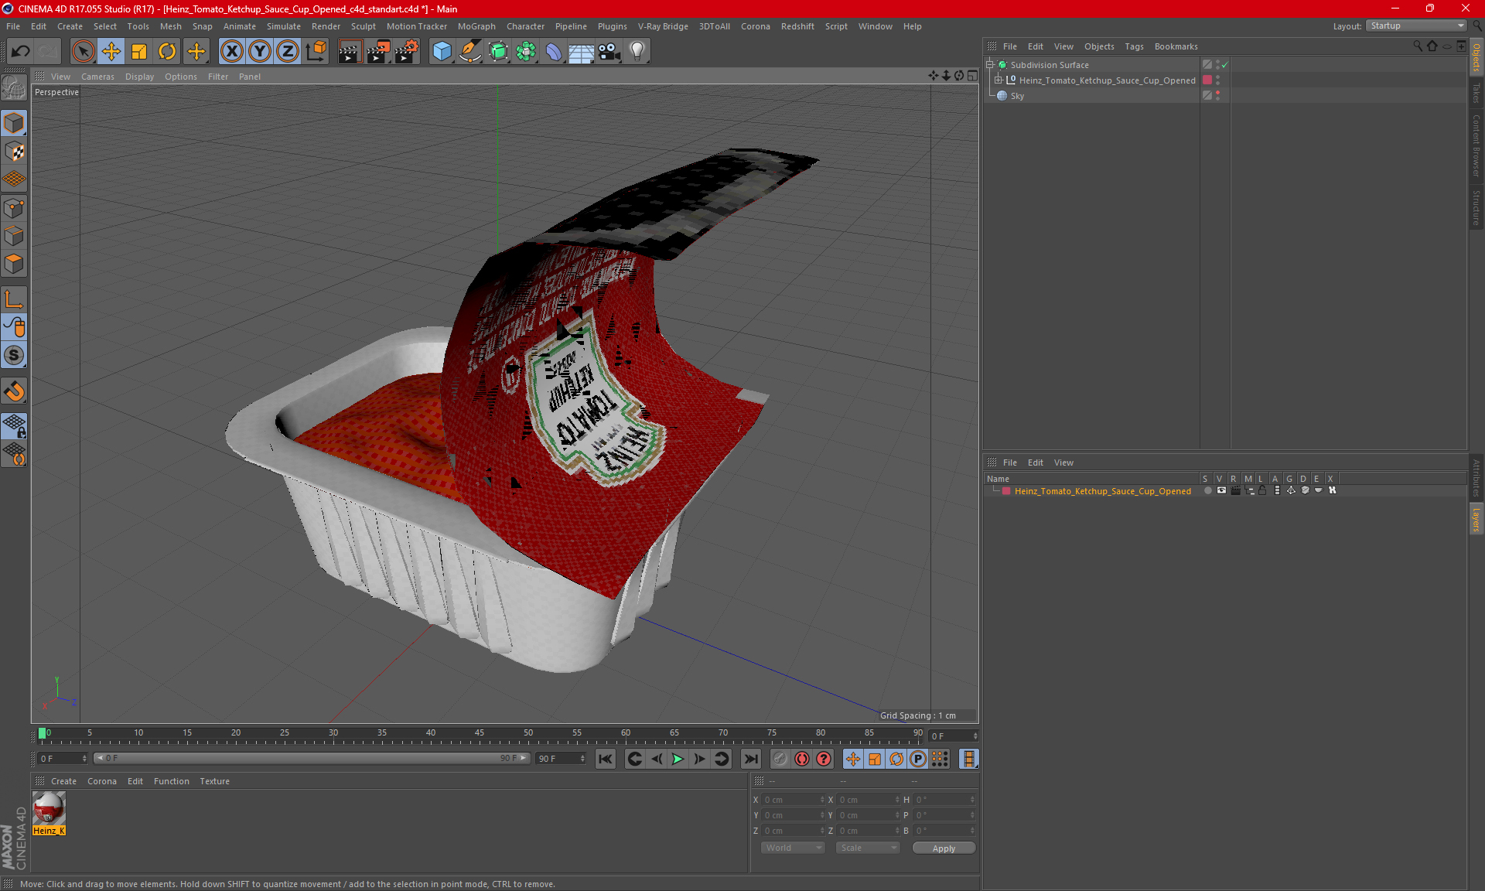Image resolution: width=1485 pixels, height=891 pixels.
Task: Click X position input field
Action: tap(794, 800)
